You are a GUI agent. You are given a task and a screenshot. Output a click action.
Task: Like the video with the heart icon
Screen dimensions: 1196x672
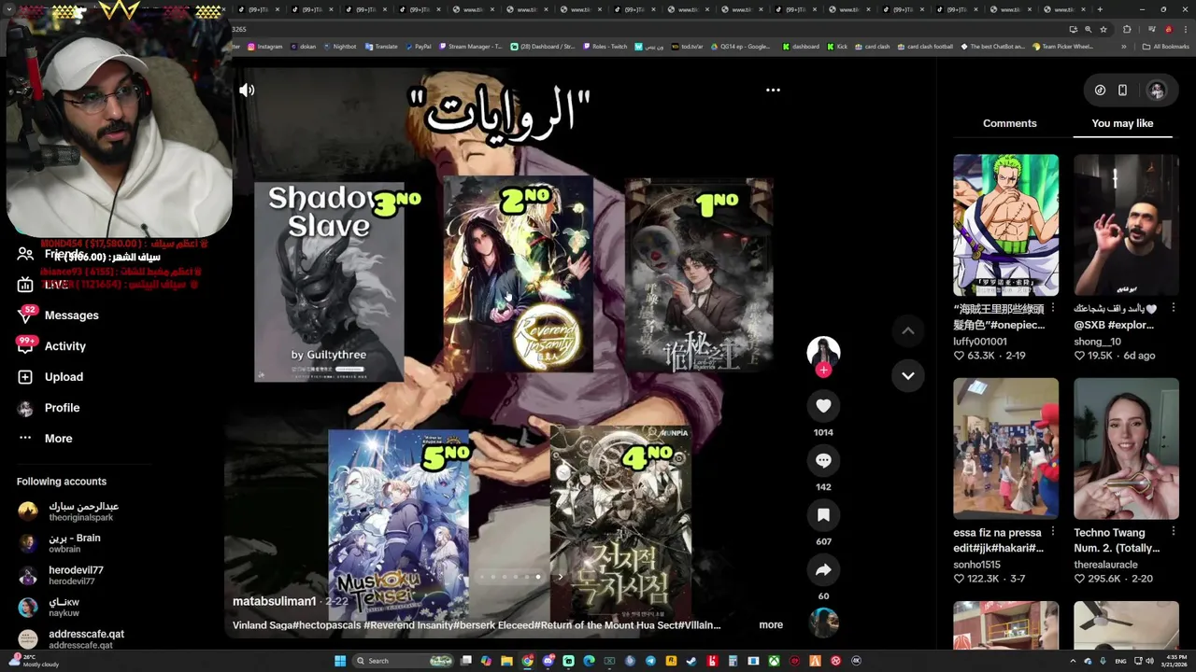tap(823, 406)
